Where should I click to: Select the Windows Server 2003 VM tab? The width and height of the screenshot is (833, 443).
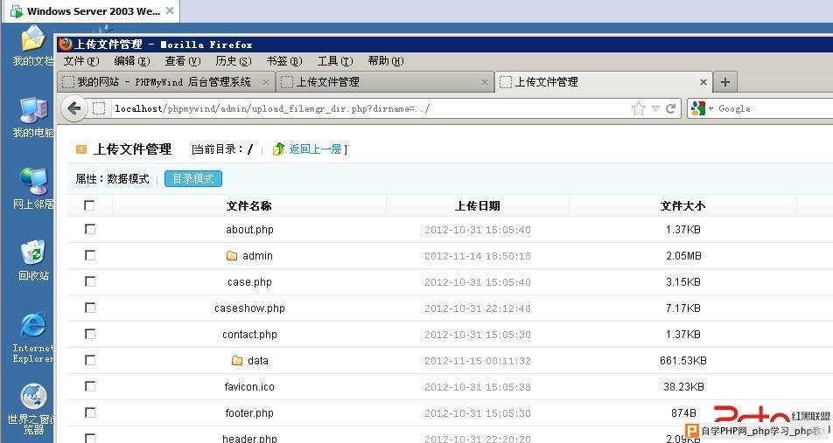coord(91,11)
